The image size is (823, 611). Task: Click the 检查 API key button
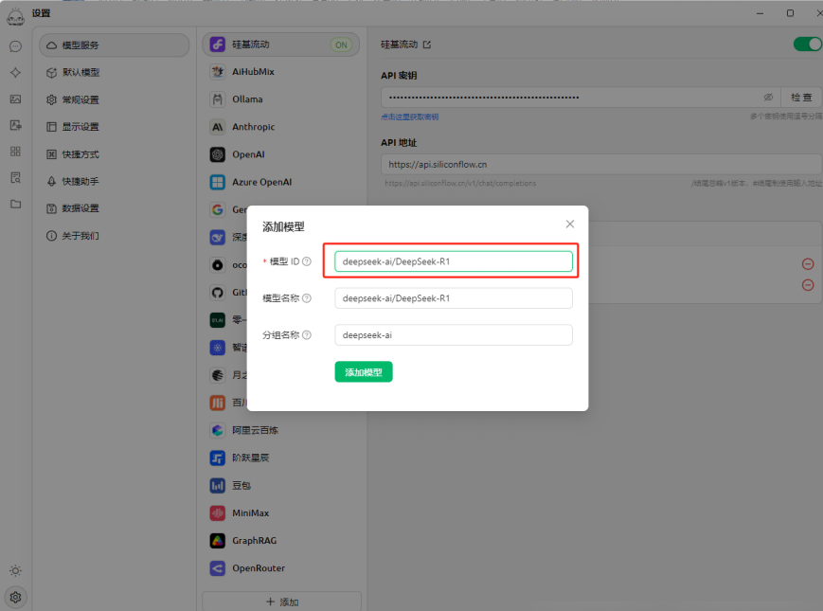[x=801, y=98]
